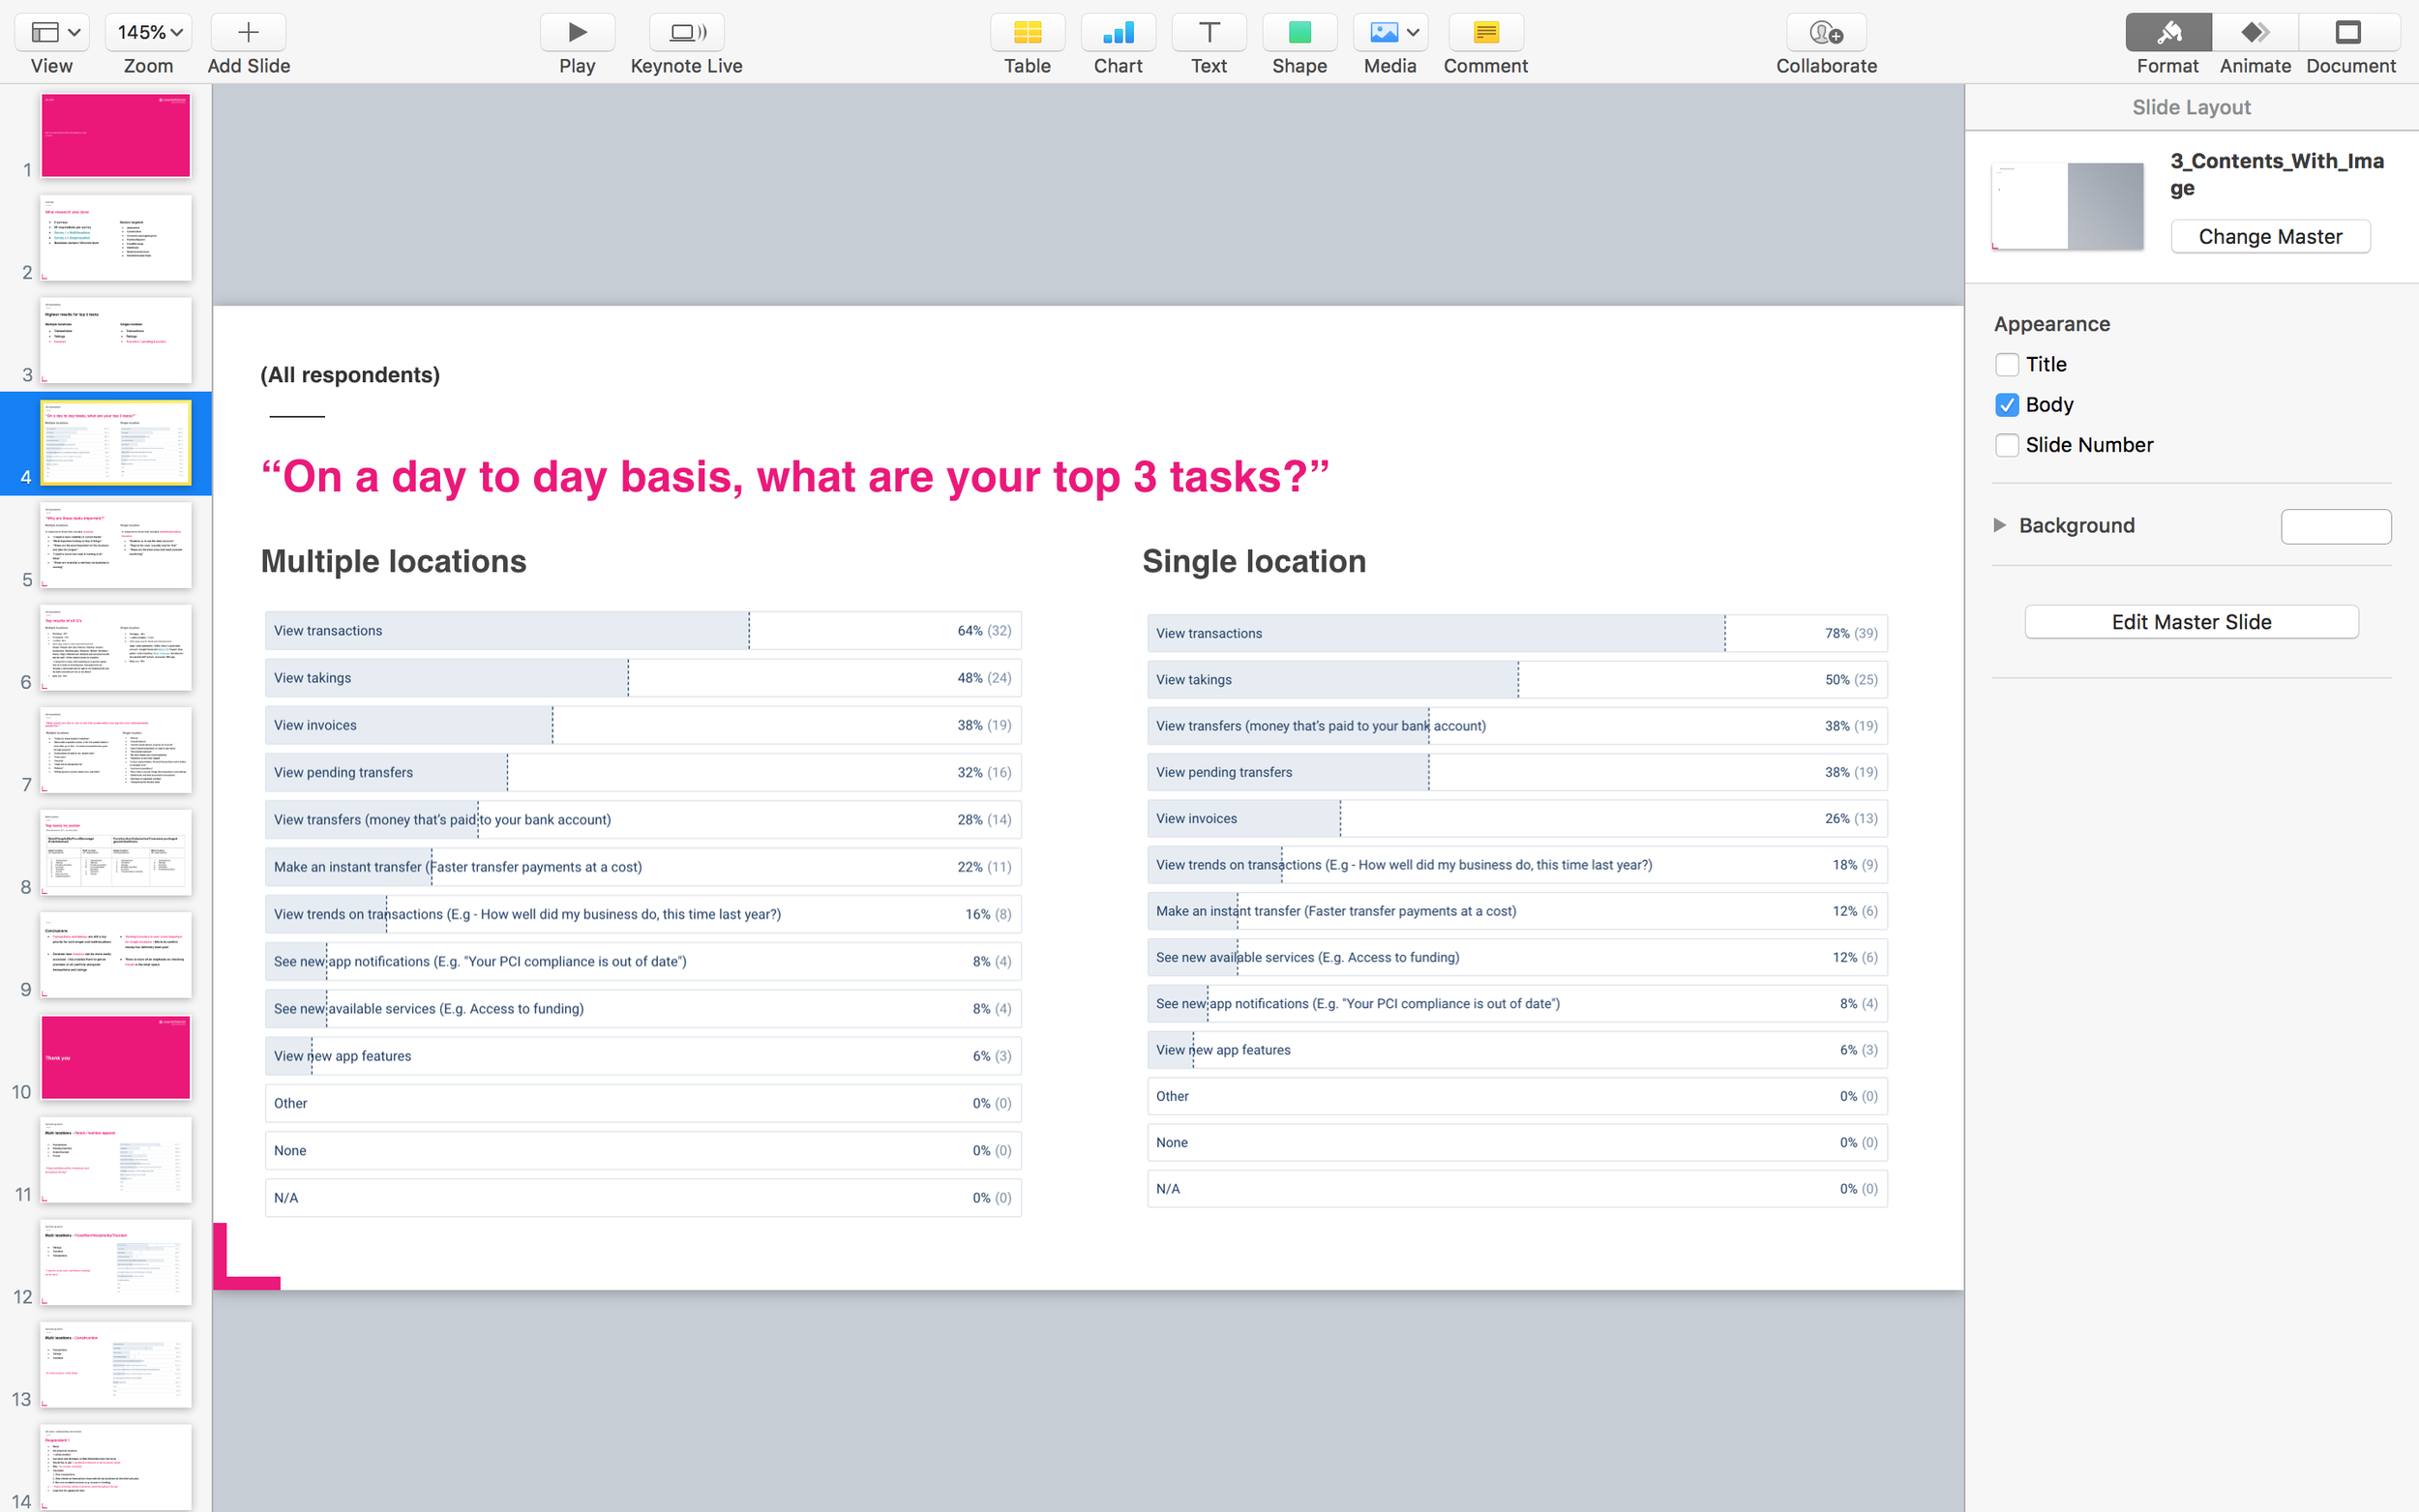Image resolution: width=2419 pixels, height=1512 pixels.
Task: Open Keynote Live from the toolbar
Action: (686, 33)
